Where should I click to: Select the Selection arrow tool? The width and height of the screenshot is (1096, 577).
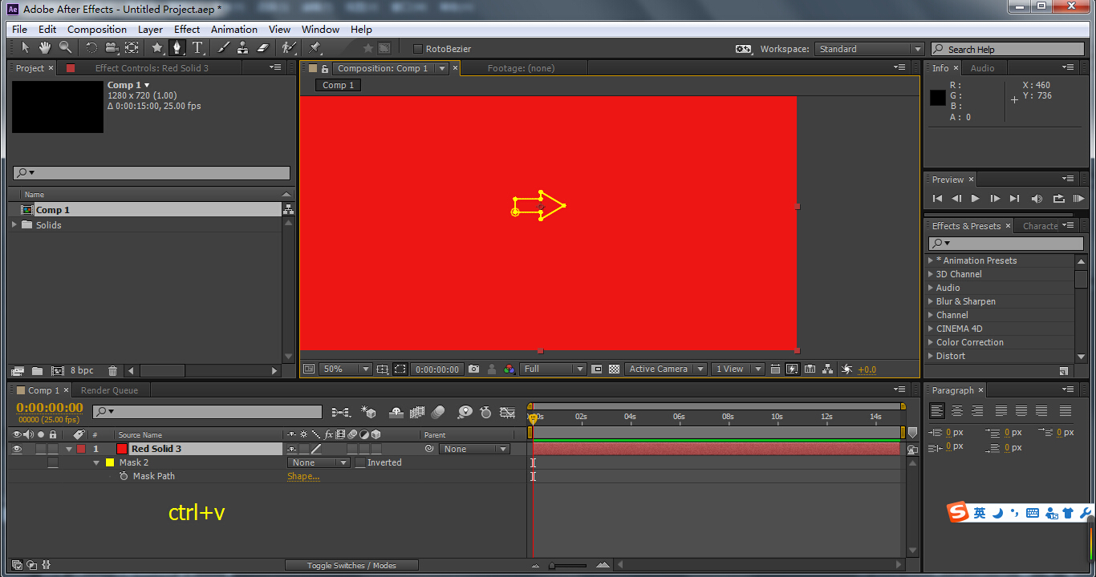25,48
